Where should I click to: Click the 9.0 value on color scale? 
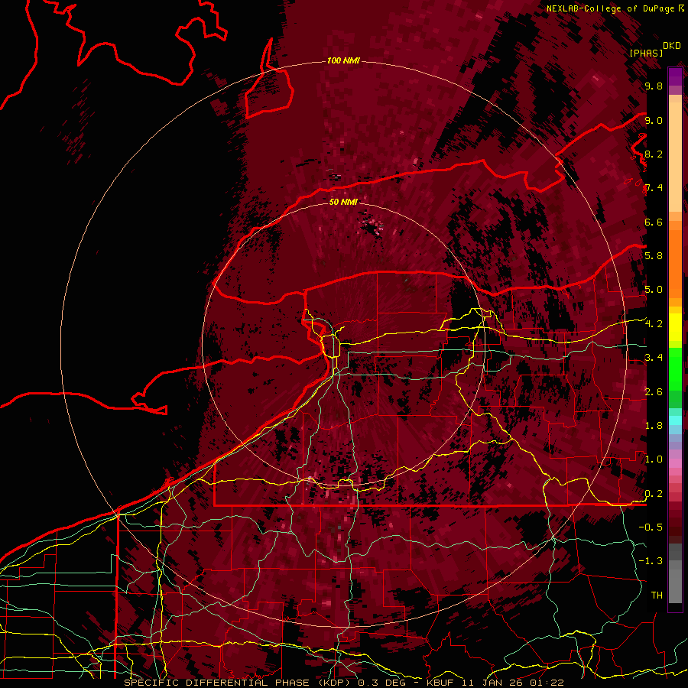[x=654, y=120]
